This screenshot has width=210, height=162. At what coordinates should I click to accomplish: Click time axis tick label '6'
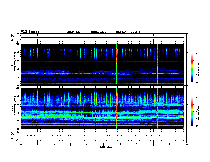(120, 145)
